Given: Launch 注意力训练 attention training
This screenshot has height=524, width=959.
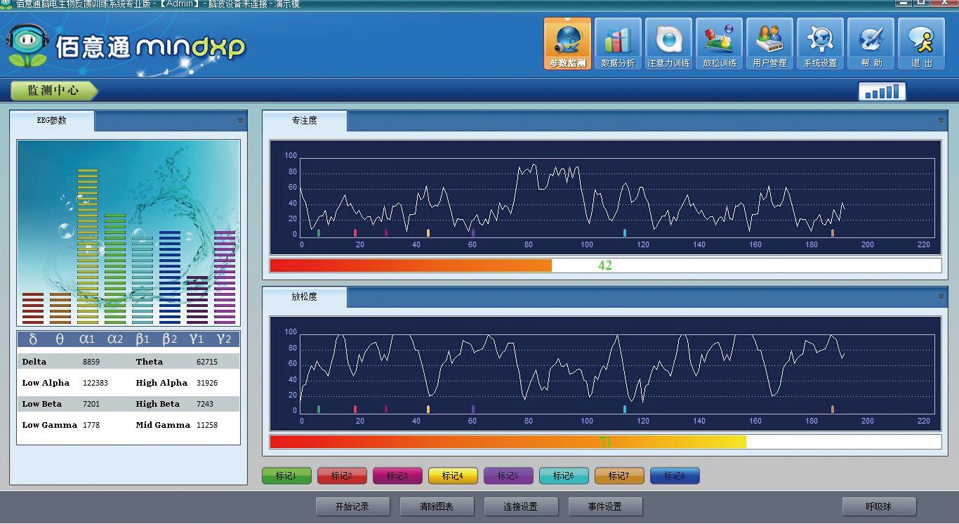Looking at the screenshot, I should click(668, 44).
